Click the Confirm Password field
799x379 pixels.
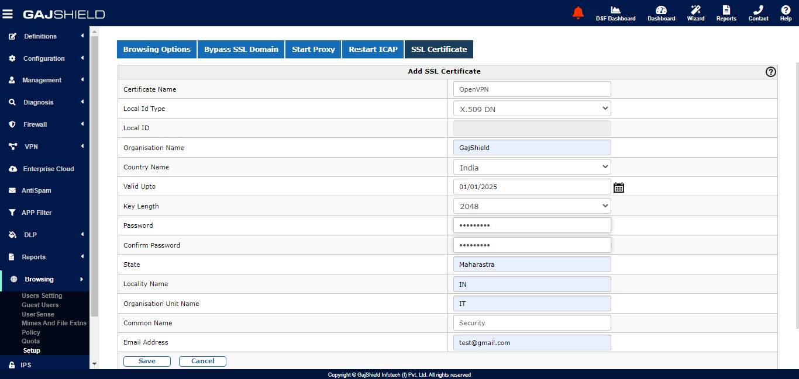coord(532,245)
